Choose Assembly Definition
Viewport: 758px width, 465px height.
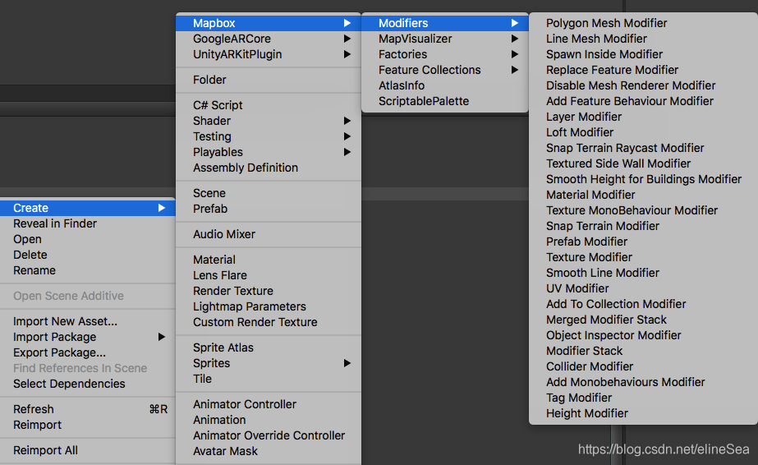coord(269,168)
